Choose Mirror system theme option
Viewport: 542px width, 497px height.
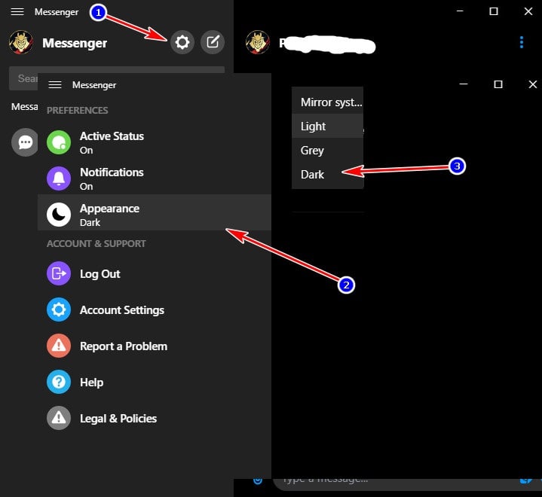pos(328,102)
